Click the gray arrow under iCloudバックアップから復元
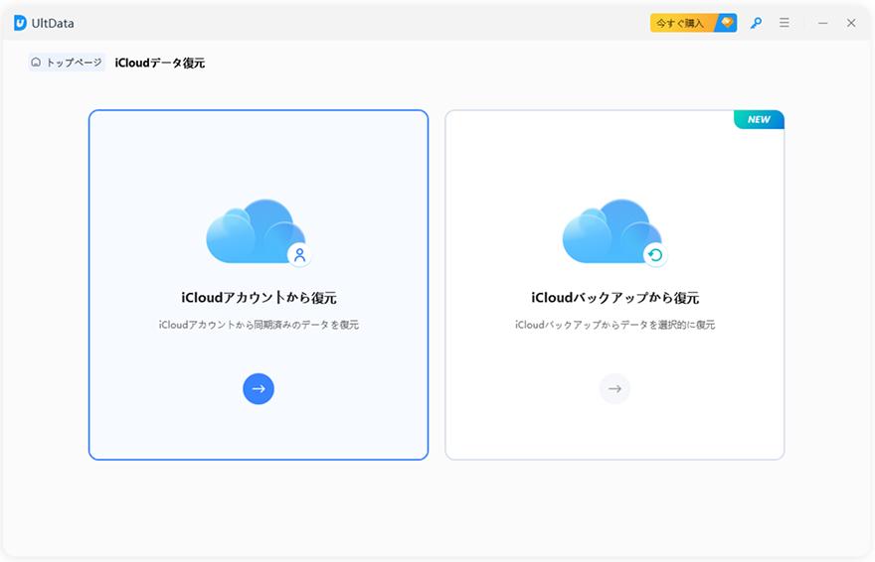This screenshot has width=875, height=562. [x=614, y=389]
